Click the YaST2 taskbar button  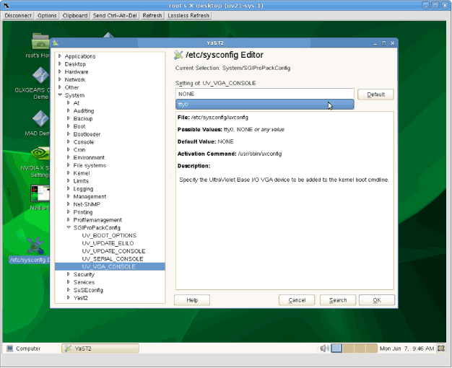click(100, 349)
